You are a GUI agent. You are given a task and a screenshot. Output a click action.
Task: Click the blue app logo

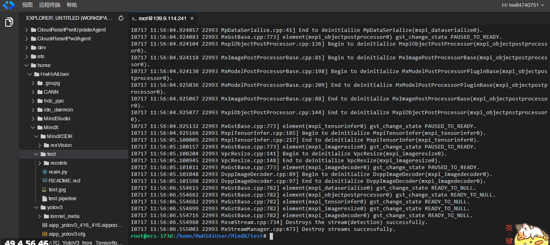click(8, 5)
